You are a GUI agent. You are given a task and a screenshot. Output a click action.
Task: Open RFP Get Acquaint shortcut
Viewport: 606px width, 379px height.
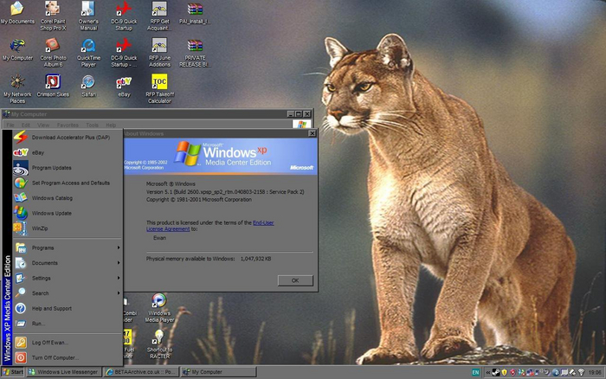click(x=159, y=16)
